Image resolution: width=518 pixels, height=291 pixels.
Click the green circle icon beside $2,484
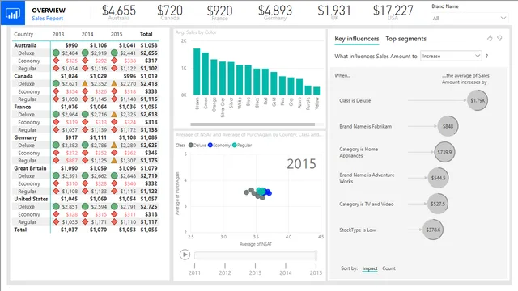[x=56, y=53]
